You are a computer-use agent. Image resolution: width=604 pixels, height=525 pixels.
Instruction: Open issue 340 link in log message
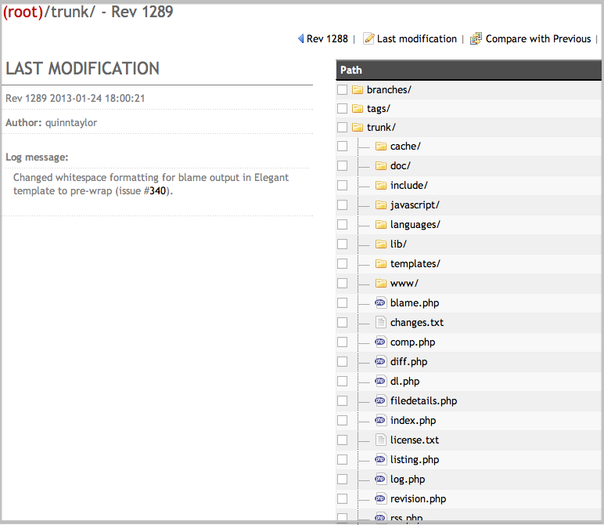tap(158, 190)
